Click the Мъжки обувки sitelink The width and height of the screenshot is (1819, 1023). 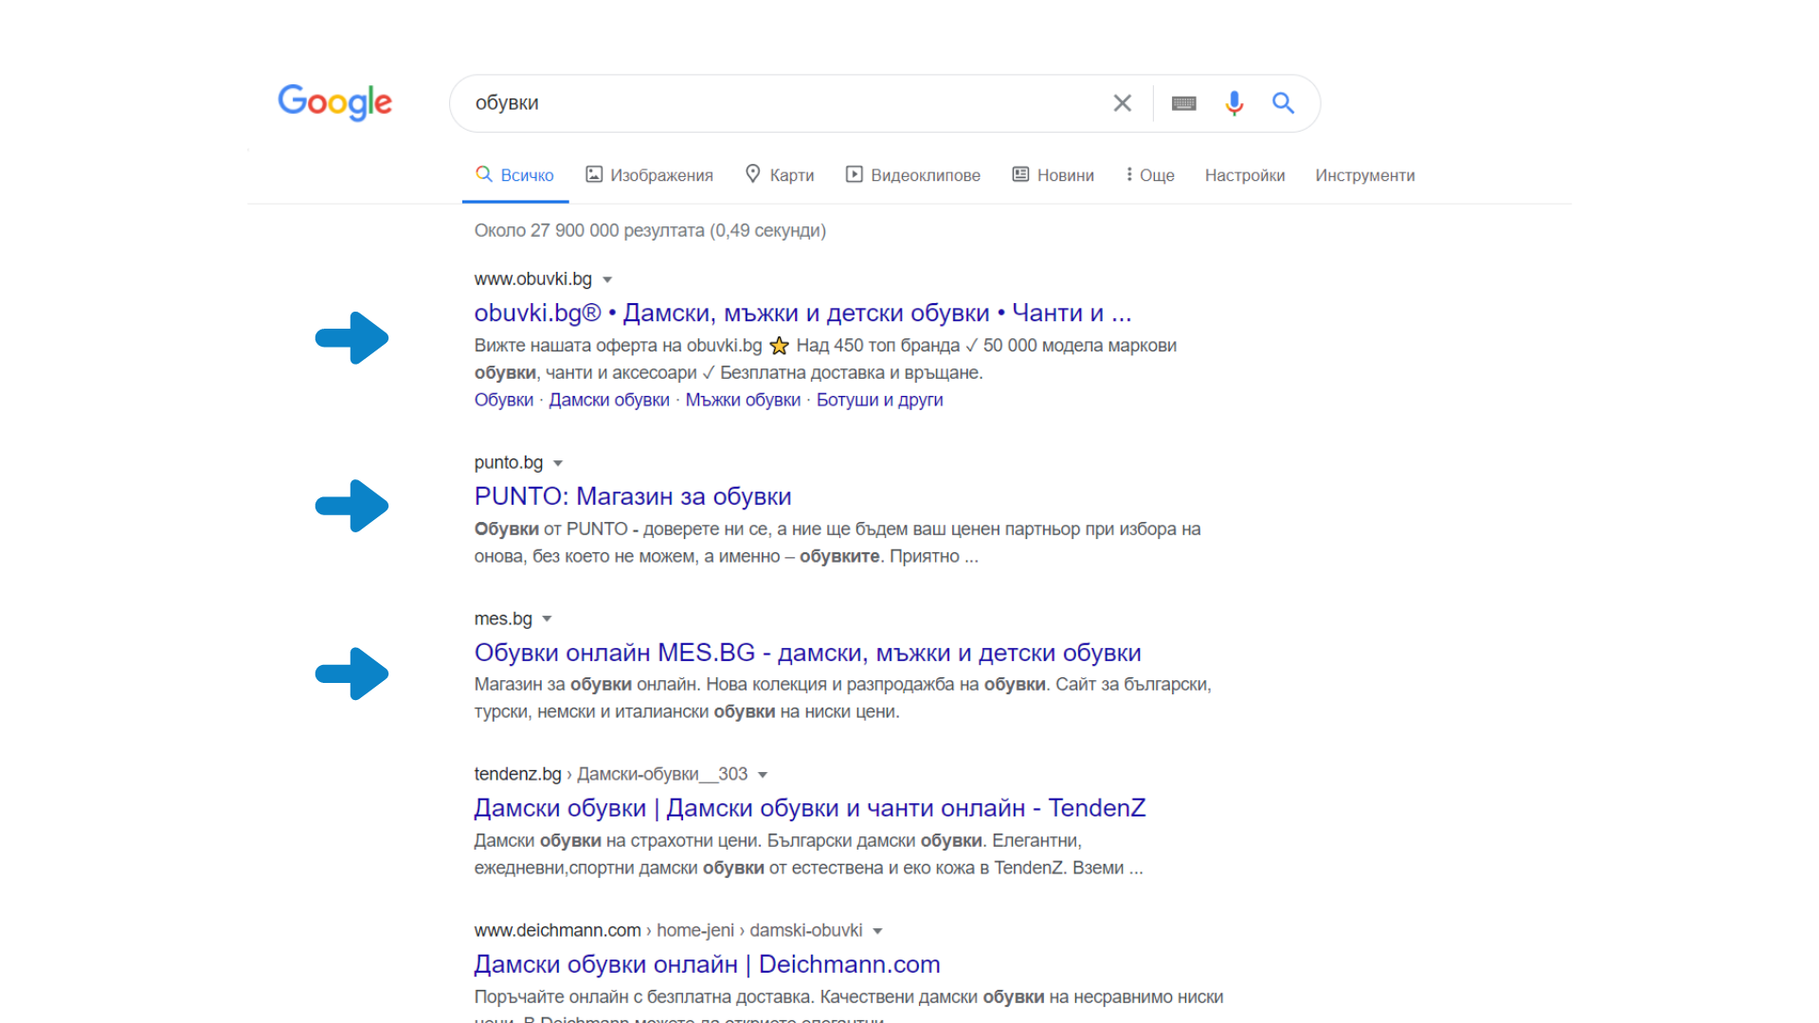coord(743,400)
